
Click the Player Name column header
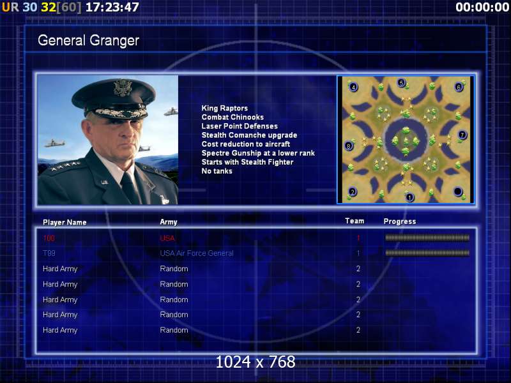coord(65,222)
